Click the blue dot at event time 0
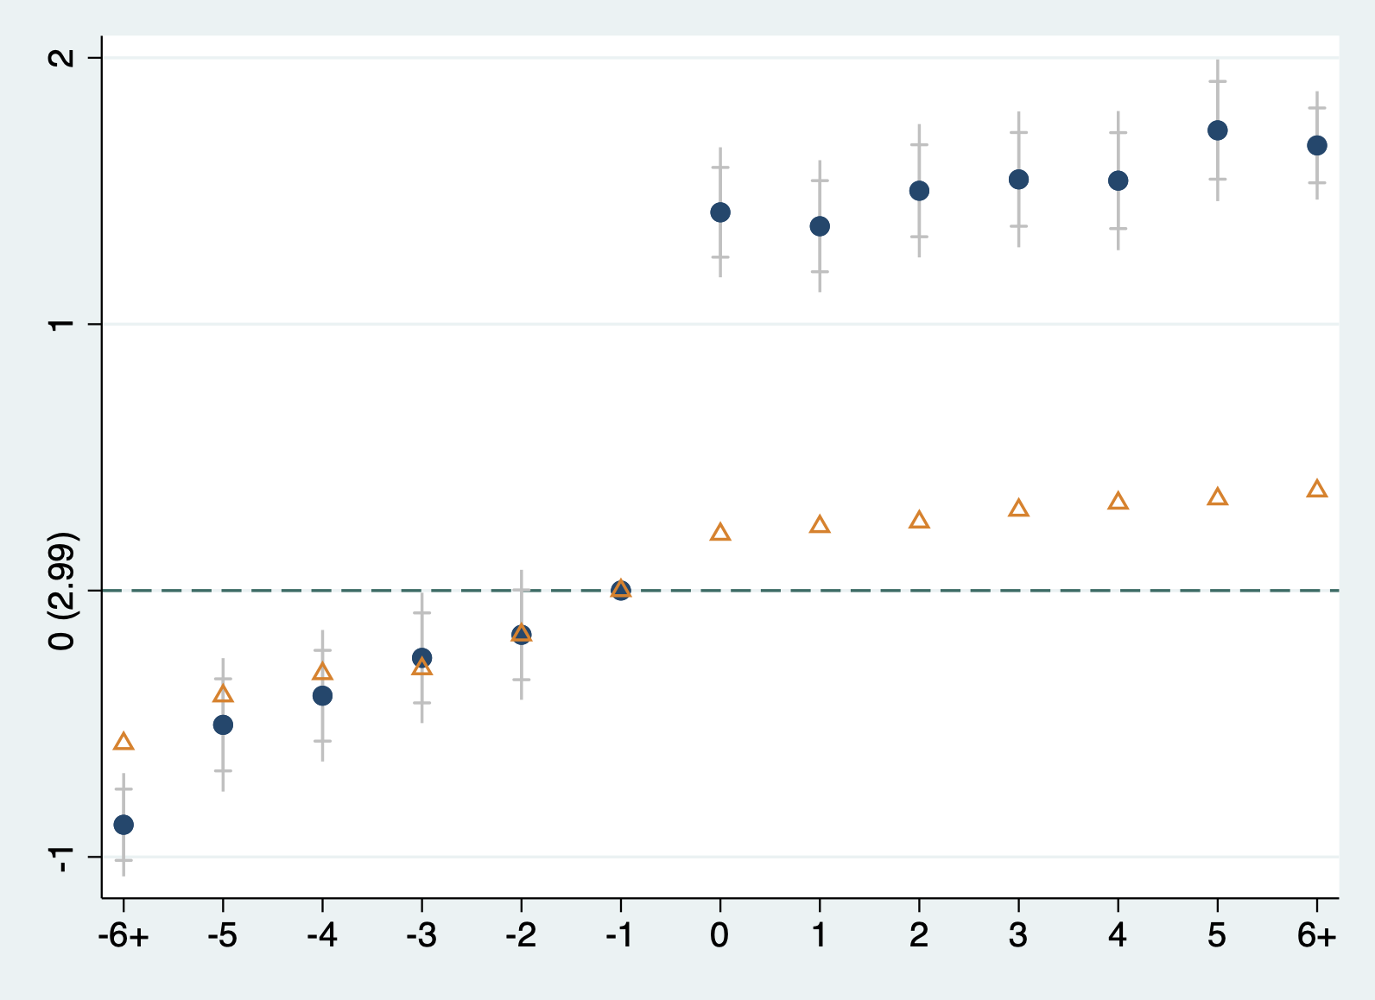Image resolution: width=1375 pixels, height=1000 pixels. tap(720, 212)
